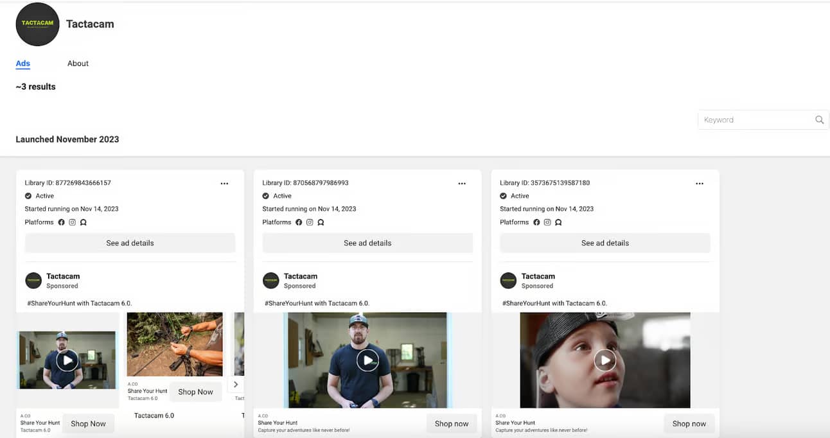Select Library ID: 3573675139587180 text
This screenshot has height=438, width=830.
545,183
